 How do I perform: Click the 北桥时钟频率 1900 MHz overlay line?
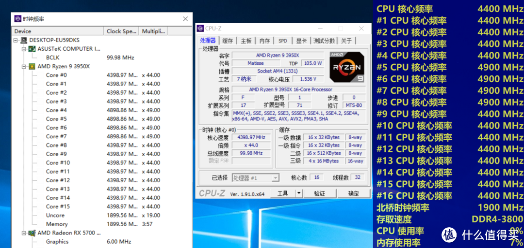[x=450, y=208]
